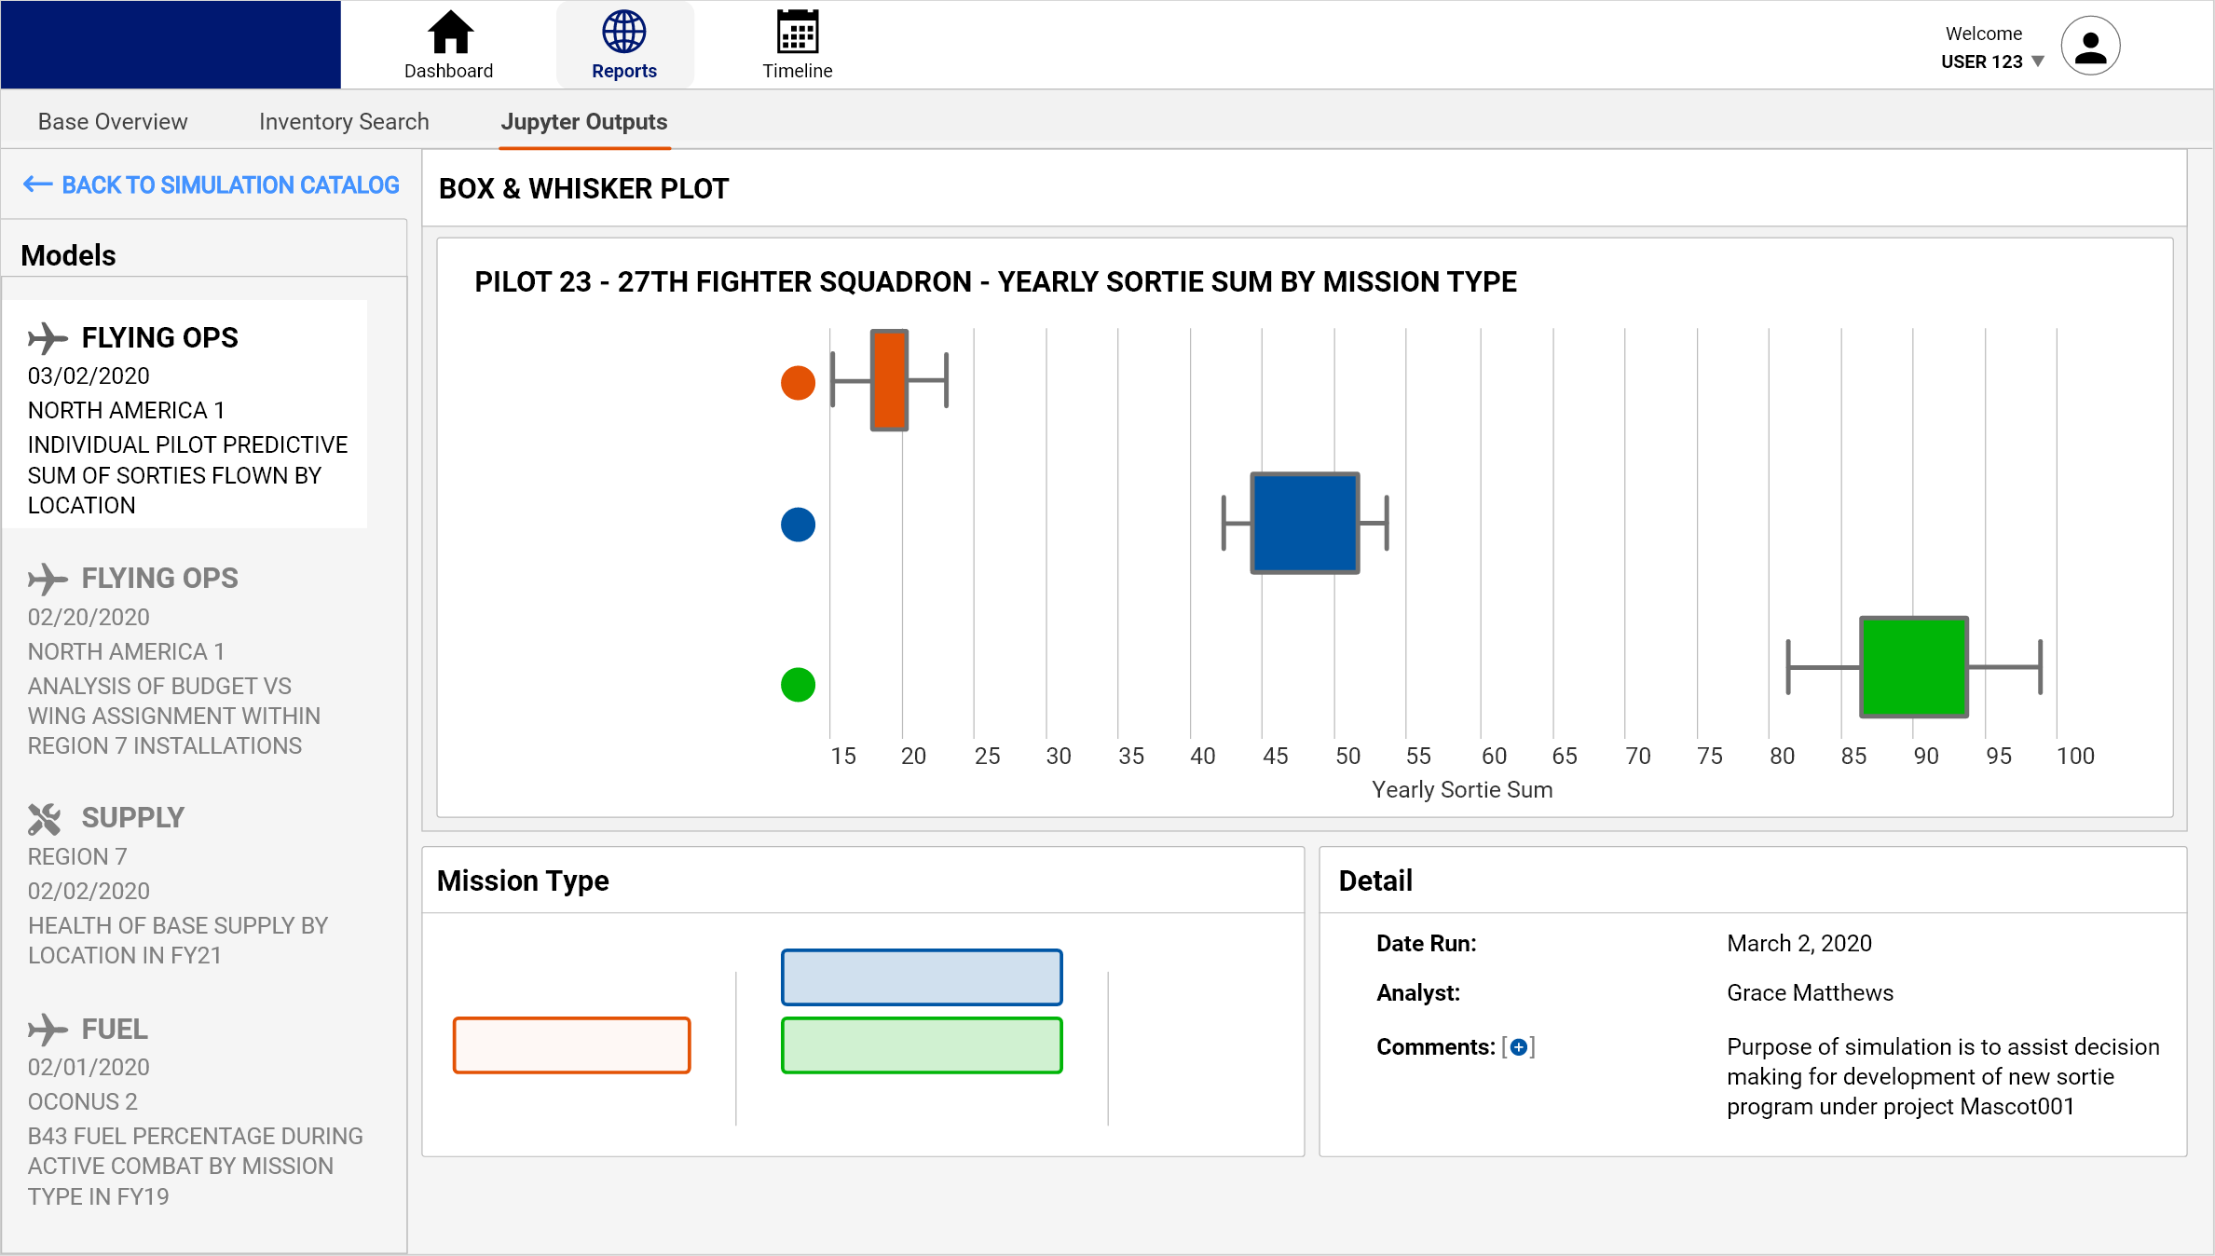This screenshot has width=2215, height=1256.
Task: Toggle the green mission type marker
Action: click(x=797, y=685)
